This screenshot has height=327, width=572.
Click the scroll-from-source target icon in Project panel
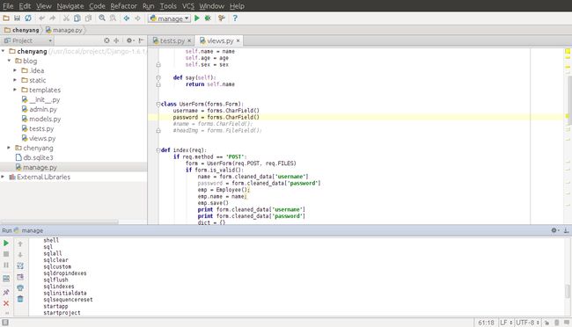coord(106,40)
